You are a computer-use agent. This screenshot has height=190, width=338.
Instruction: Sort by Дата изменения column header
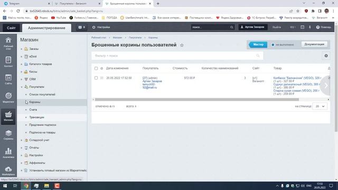(117, 68)
